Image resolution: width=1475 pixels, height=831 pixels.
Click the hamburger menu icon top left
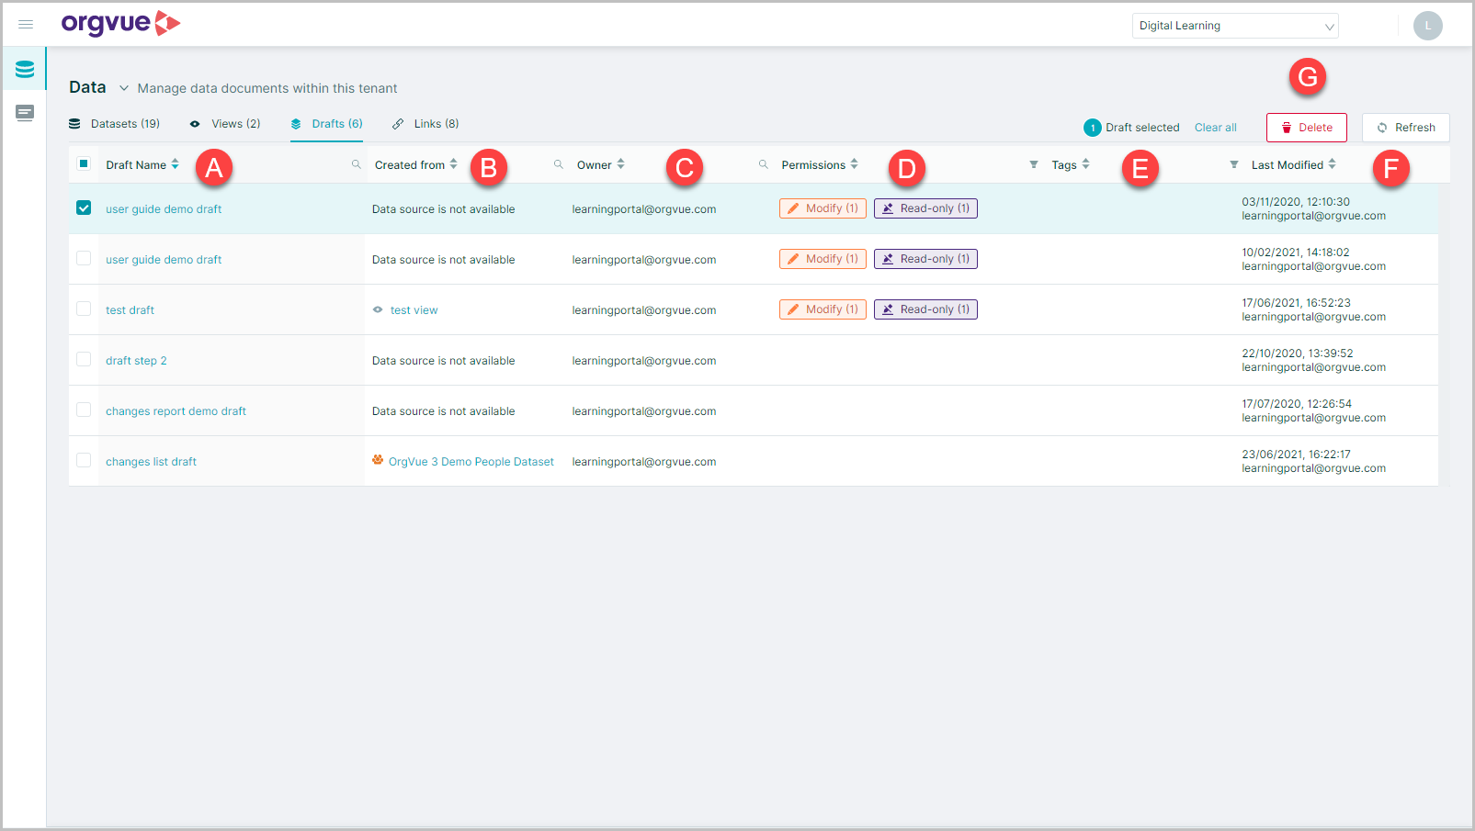[26, 25]
